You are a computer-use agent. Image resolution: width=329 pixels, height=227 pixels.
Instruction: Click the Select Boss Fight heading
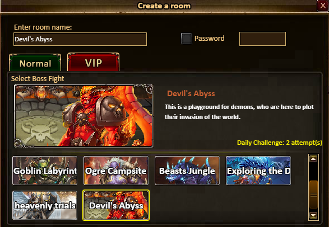point(38,79)
